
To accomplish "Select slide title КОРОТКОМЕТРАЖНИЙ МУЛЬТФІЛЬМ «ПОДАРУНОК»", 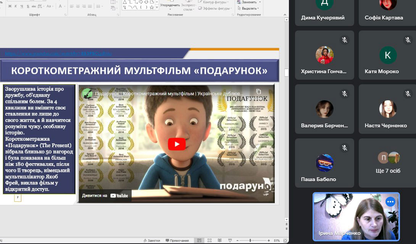I will (139, 71).
